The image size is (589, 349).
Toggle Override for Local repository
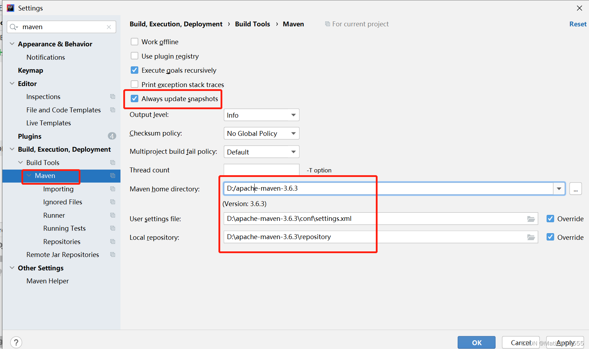550,237
